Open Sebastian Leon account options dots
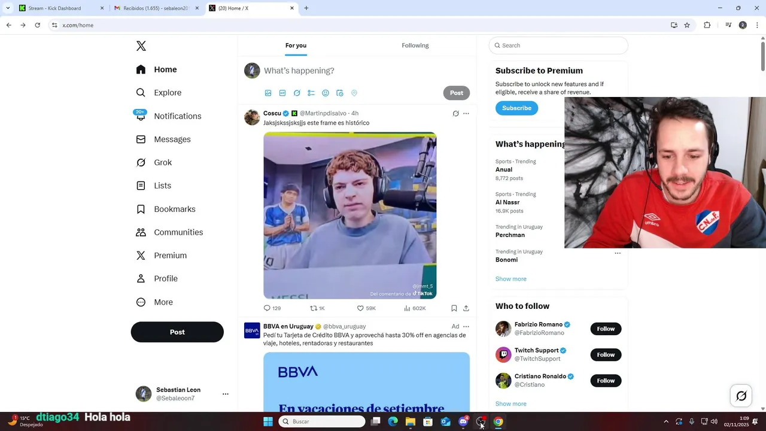 (x=225, y=394)
